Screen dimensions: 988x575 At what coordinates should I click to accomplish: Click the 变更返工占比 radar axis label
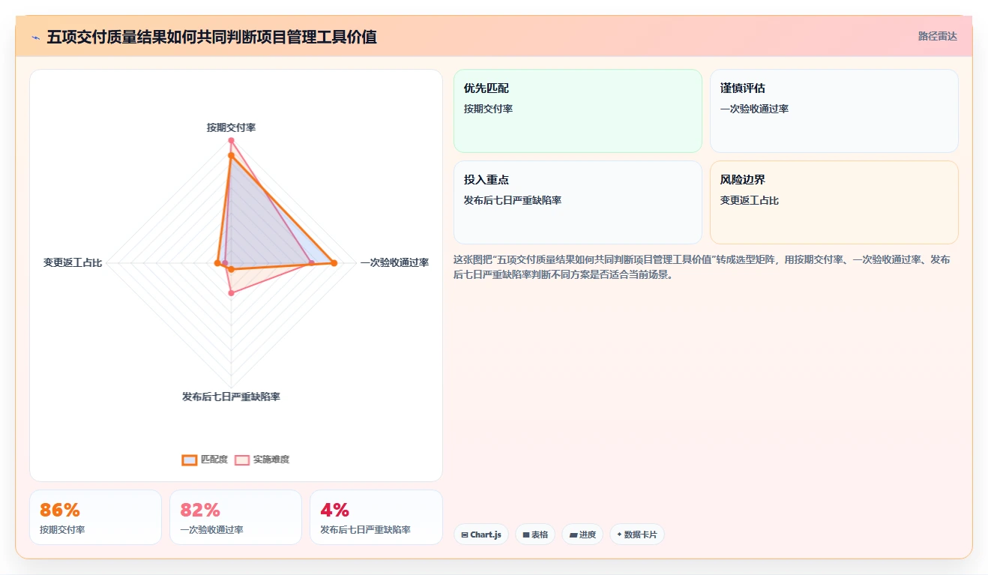click(x=73, y=262)
